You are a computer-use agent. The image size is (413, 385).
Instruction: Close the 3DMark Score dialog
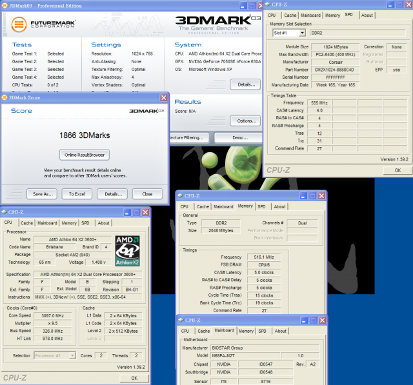pos(163,97)
